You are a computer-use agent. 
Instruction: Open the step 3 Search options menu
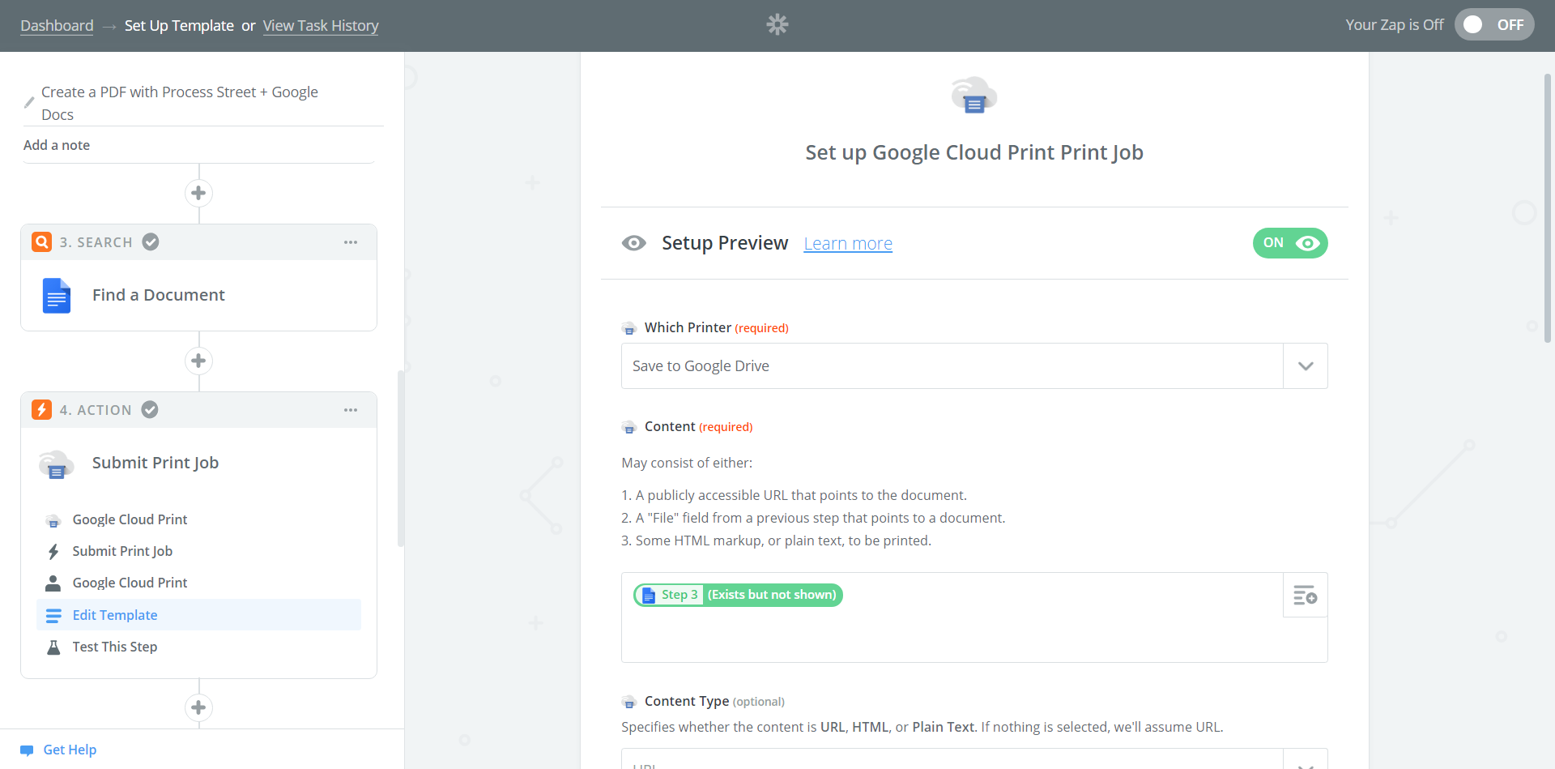[350, 242]
